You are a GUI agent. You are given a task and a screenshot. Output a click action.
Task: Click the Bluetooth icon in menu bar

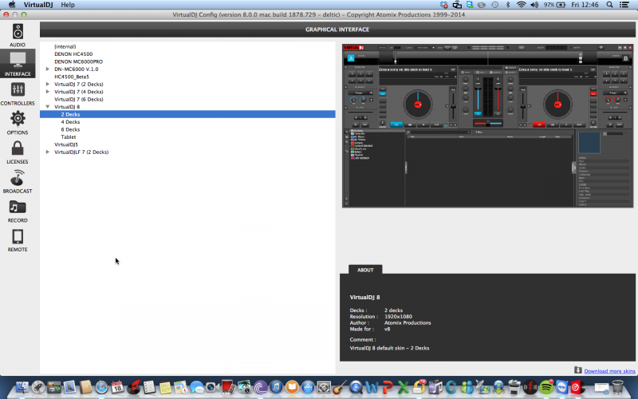point(508,5)
